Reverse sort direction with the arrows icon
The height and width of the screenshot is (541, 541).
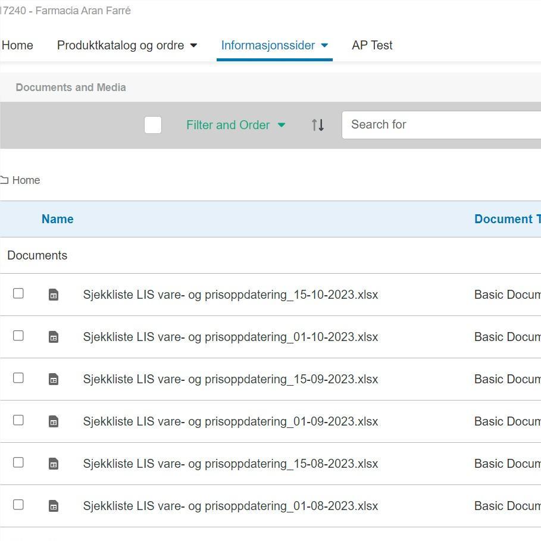click(x=317, y=125)
